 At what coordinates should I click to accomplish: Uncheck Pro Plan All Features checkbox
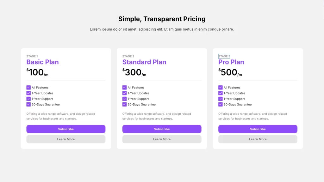221,88
